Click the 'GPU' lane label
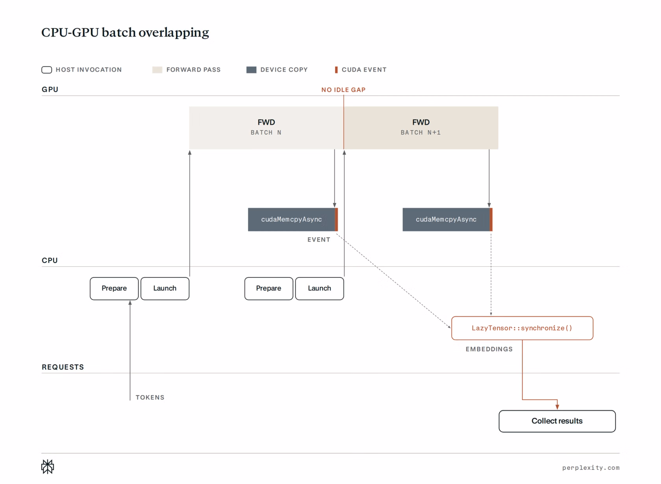The width and height of the screenshot is (661, 484). click(50, 89)
